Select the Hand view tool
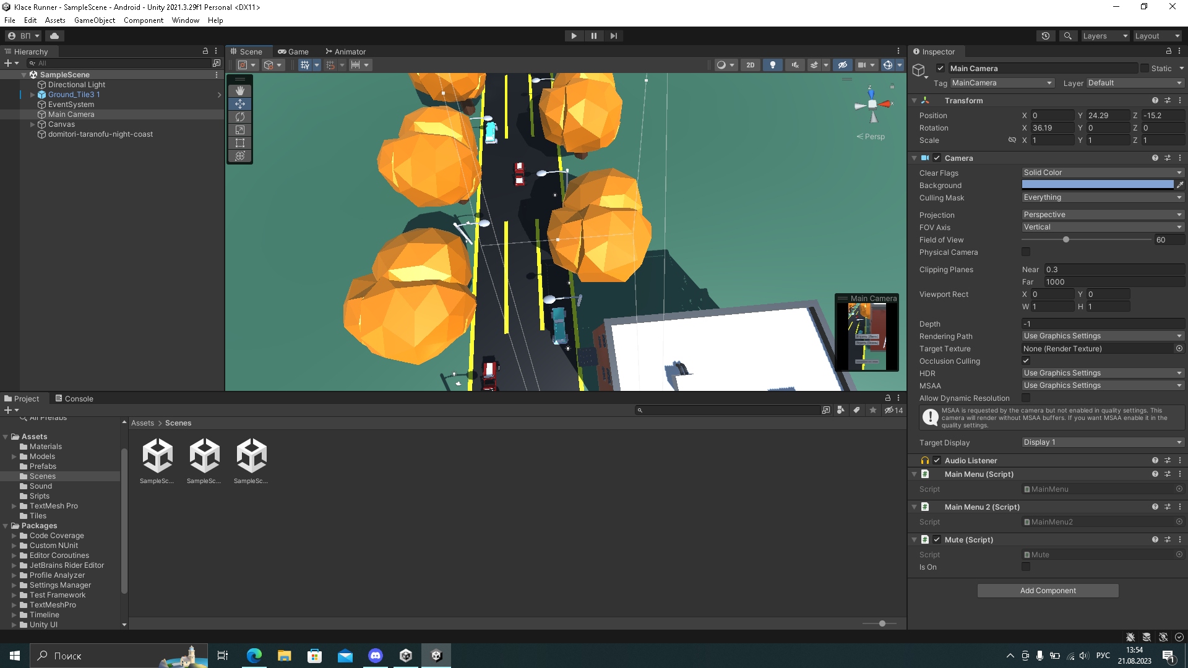The image size is (1188, 668). point(240,91)
